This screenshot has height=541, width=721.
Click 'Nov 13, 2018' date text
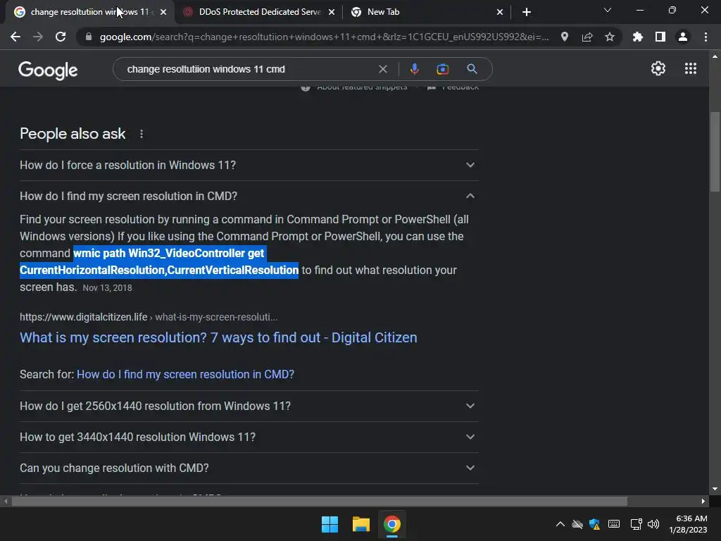tap(107, 288)
